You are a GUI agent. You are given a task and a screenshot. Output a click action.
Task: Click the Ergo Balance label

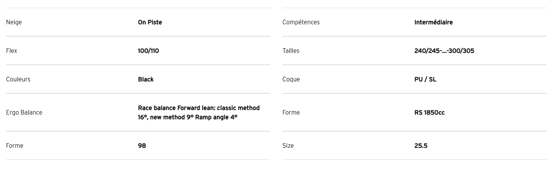pyautogui.click(x=24, y=113)
